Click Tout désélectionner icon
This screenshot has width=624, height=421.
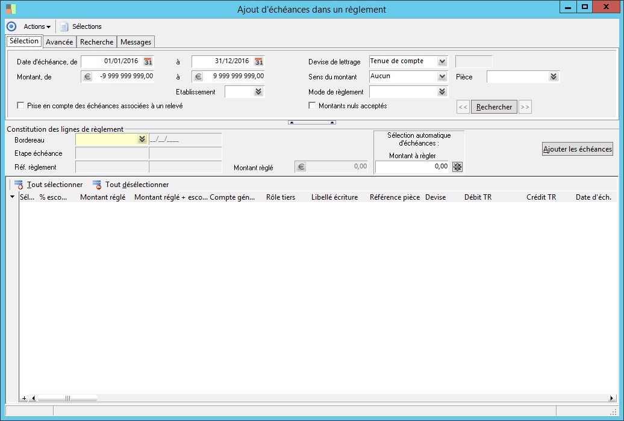tap(97, 185)
